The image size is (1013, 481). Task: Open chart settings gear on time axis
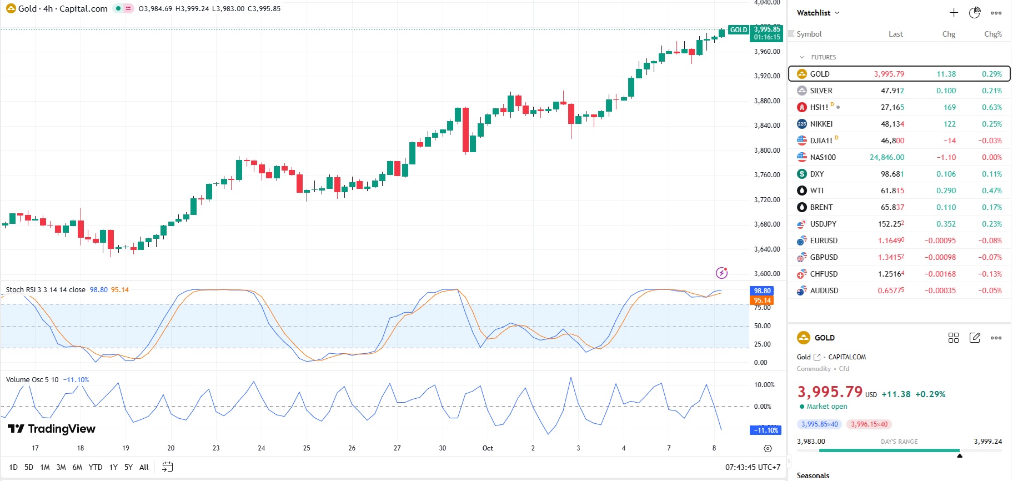[768, 448]
